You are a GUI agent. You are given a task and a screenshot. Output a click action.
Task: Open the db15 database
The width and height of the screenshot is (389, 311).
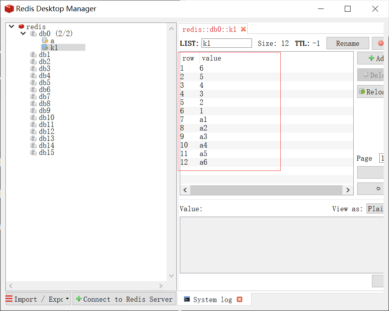point(46,153)
